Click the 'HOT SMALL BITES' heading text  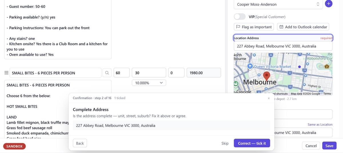pyautogui.click(x=22, y=107)
